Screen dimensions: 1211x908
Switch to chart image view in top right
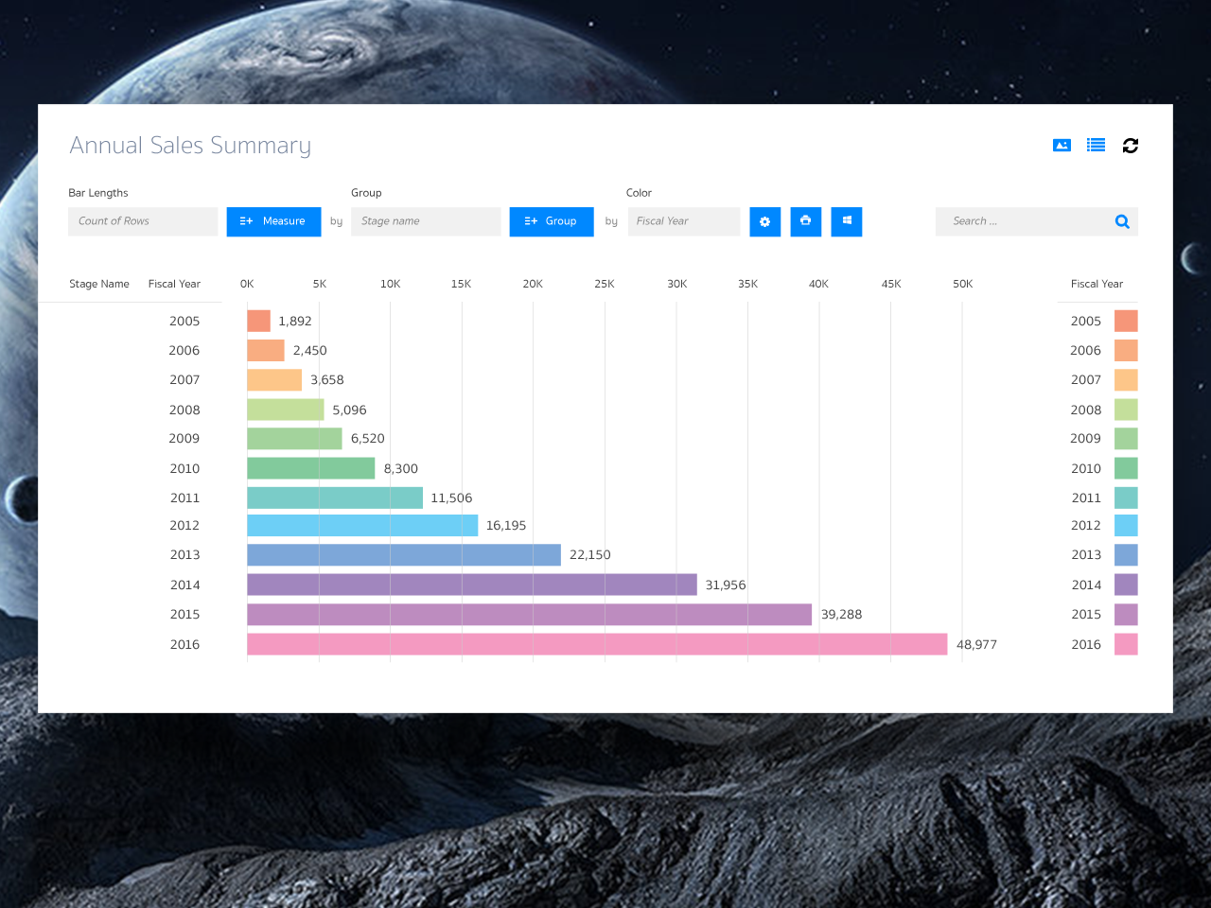[1061, 145]
